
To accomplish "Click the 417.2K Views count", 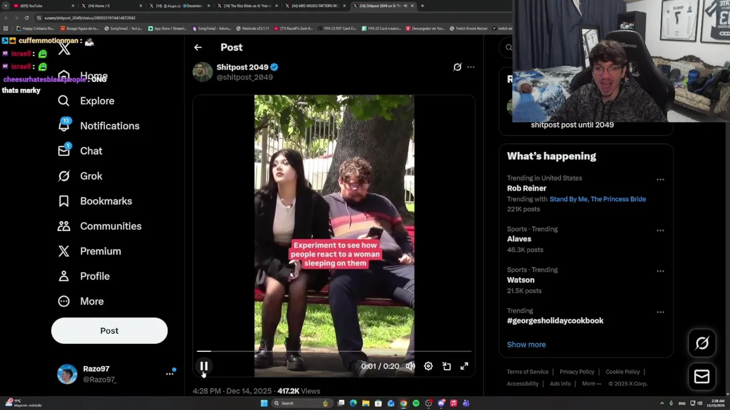I will coord(299,391).
